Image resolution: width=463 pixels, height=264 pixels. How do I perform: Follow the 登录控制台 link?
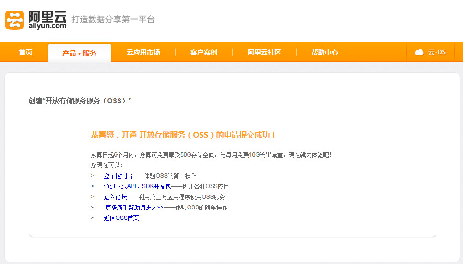point(118,176)
